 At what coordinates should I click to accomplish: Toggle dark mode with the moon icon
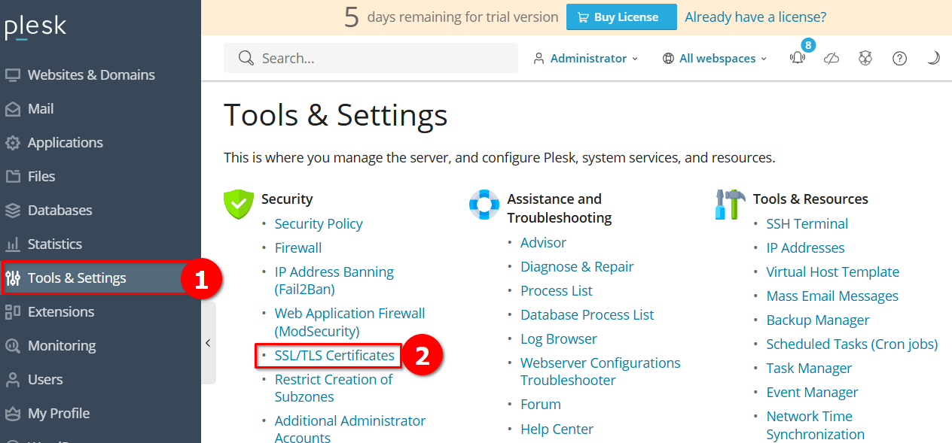[x=933, y=58]
